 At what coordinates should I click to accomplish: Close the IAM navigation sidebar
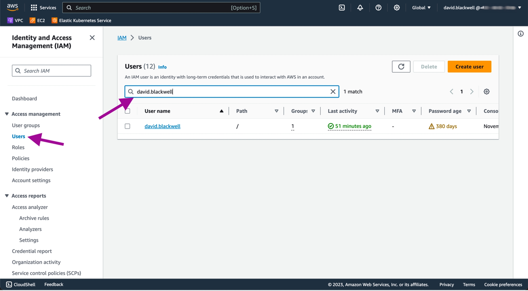click(92, 38)
